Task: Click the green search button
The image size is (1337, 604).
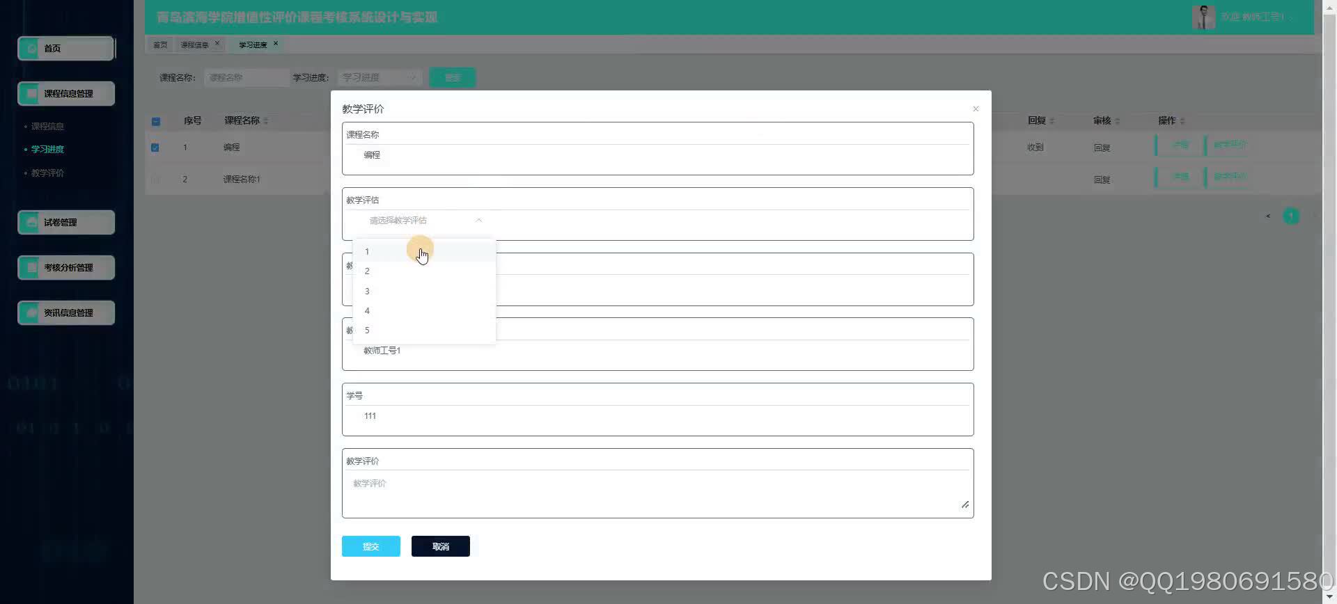Action: [x=453, y=77]
